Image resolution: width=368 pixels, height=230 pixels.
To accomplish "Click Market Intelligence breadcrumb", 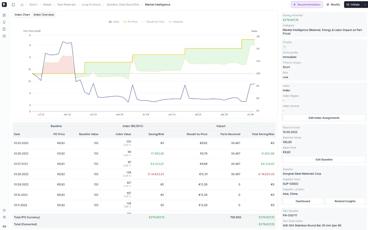I will point(158,5).
